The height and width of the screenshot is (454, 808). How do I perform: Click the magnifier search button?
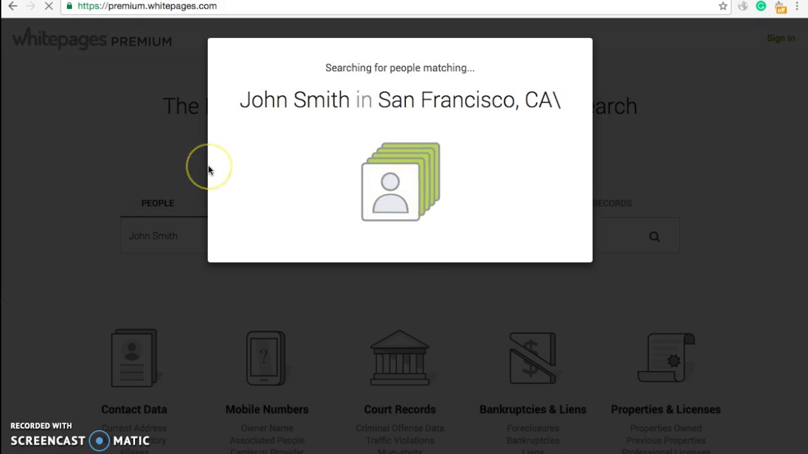point(655,236)
